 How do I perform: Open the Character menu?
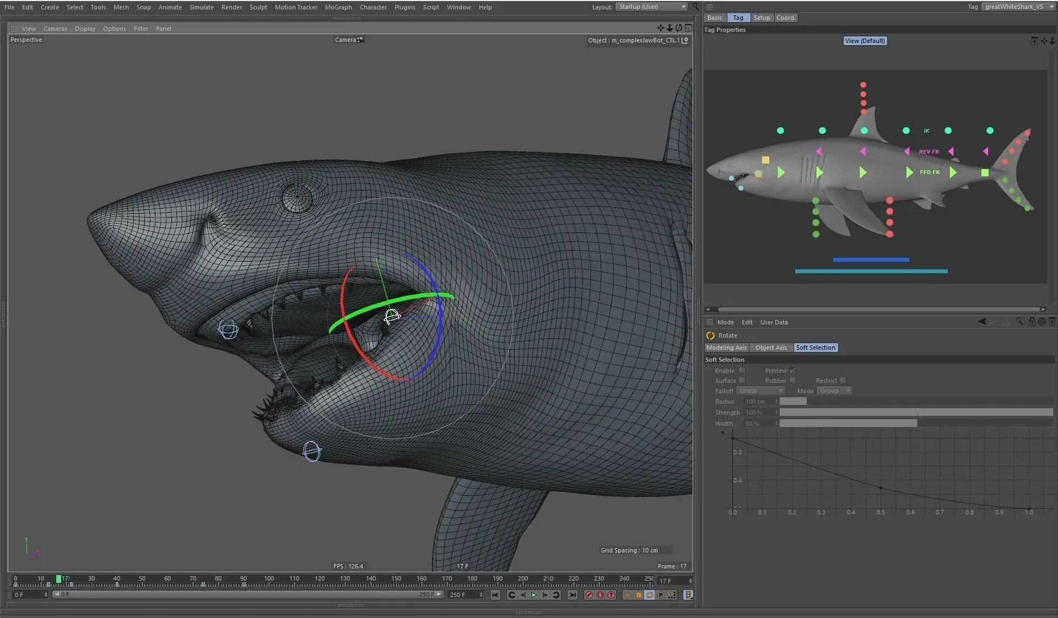point(373,7)
